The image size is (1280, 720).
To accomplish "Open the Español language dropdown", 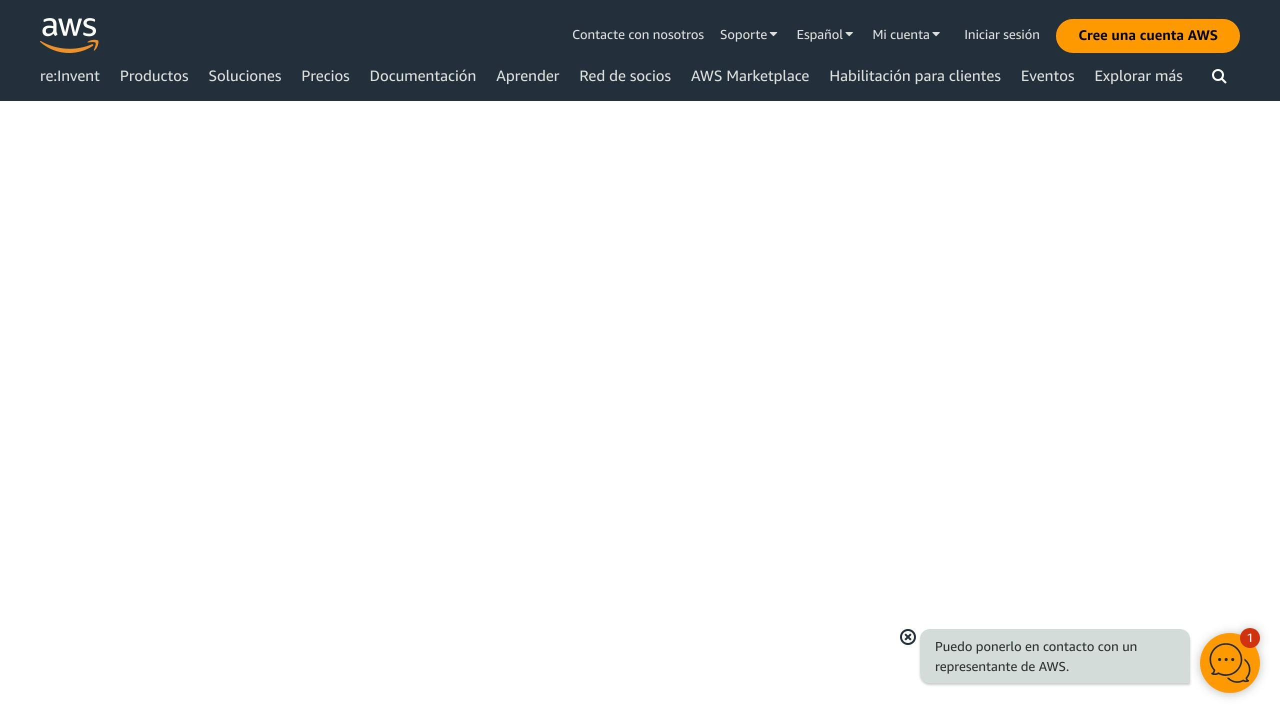I will click(x=824, y=34).
